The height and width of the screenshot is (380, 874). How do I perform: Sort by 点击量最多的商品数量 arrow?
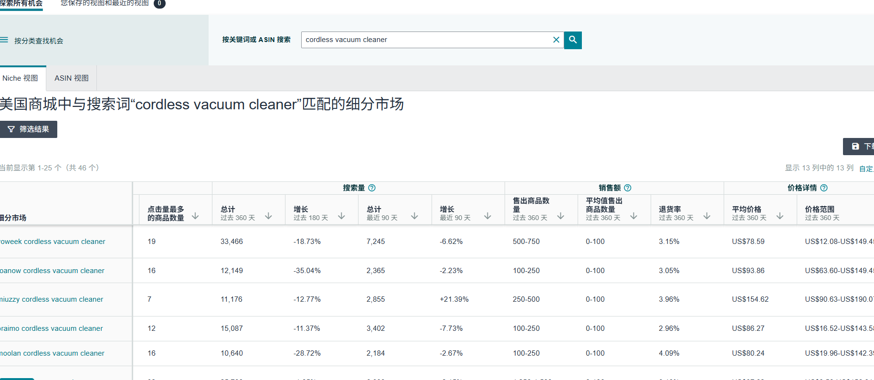click(x=195, y=216)
